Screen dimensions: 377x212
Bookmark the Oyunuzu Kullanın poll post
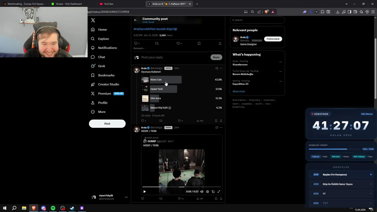216,121
